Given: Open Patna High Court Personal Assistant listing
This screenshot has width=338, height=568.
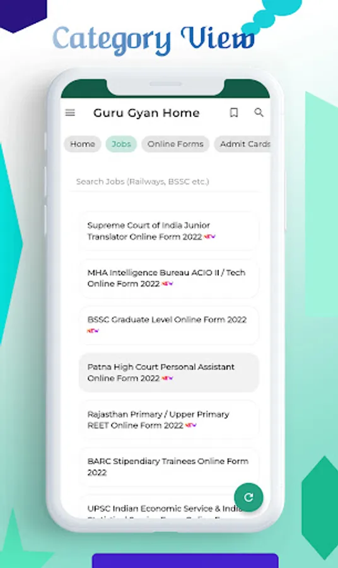Looking at the screenshot, I should click(x=169, y=372).
